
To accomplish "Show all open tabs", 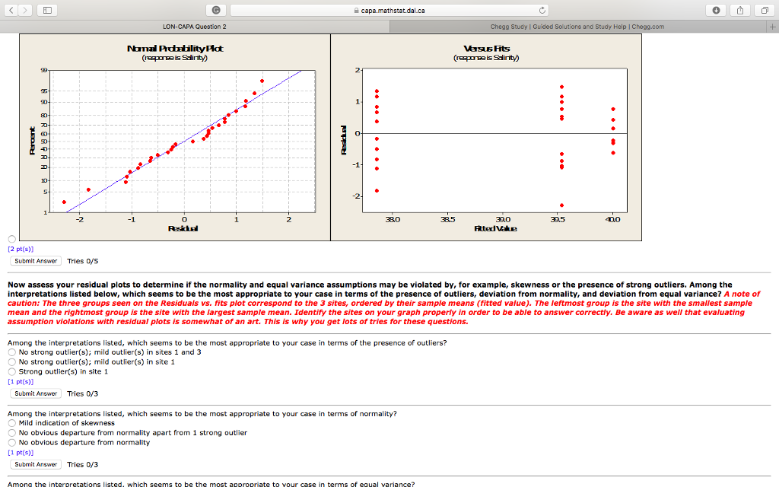I will click(x=764, y=10).
